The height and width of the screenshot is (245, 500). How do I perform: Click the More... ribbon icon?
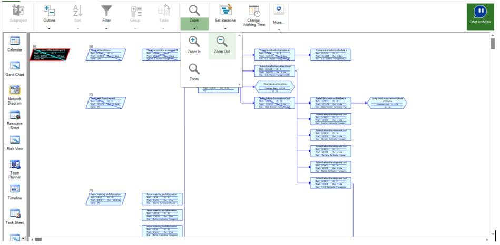[279, 9]
